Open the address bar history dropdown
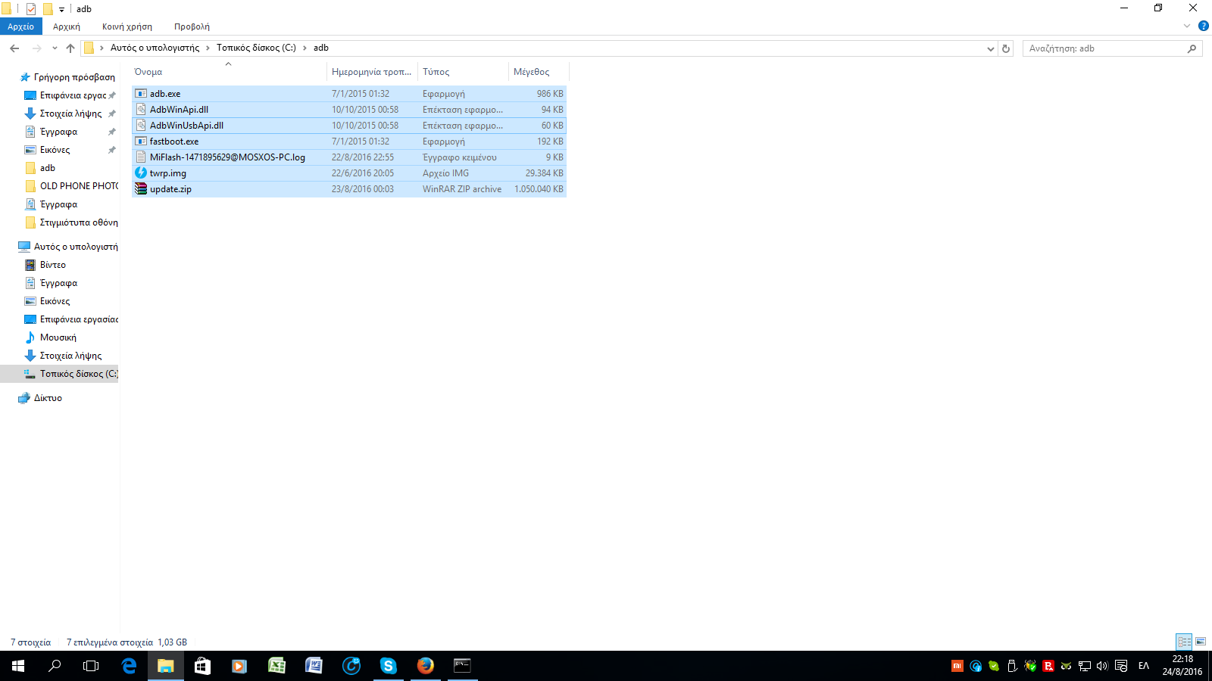Viewport: 1212px width, 681px height. click(990, 48)
